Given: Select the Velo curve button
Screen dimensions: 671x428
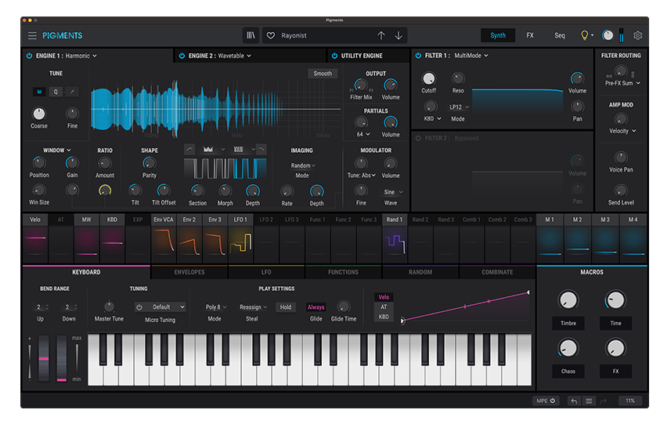Looking at the screenshot, I should point(384,297).
